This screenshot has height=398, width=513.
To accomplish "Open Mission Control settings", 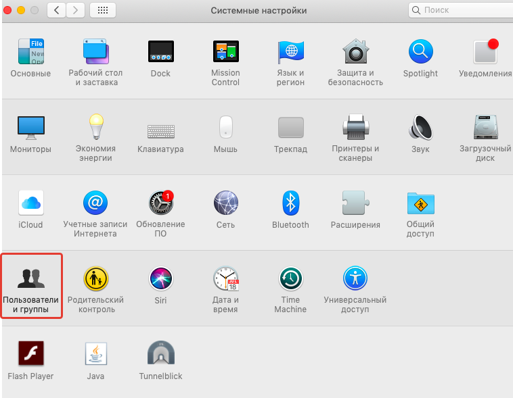I will (x=226, y=51).
